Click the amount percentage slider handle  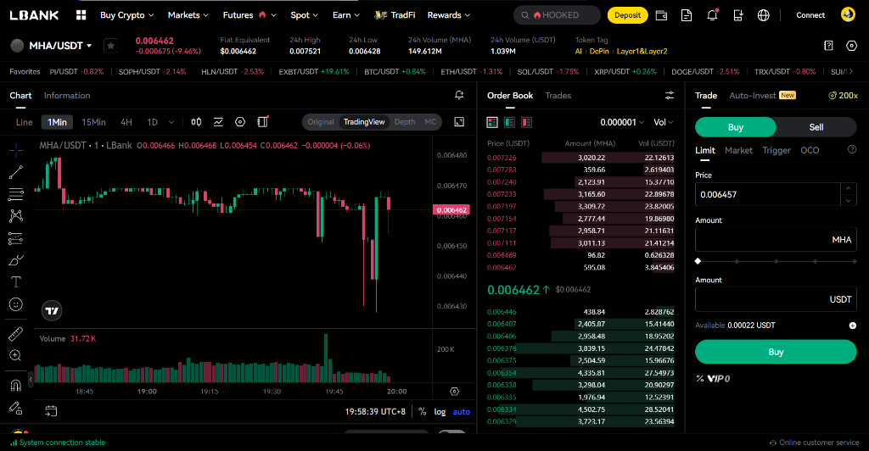point(698,261)
